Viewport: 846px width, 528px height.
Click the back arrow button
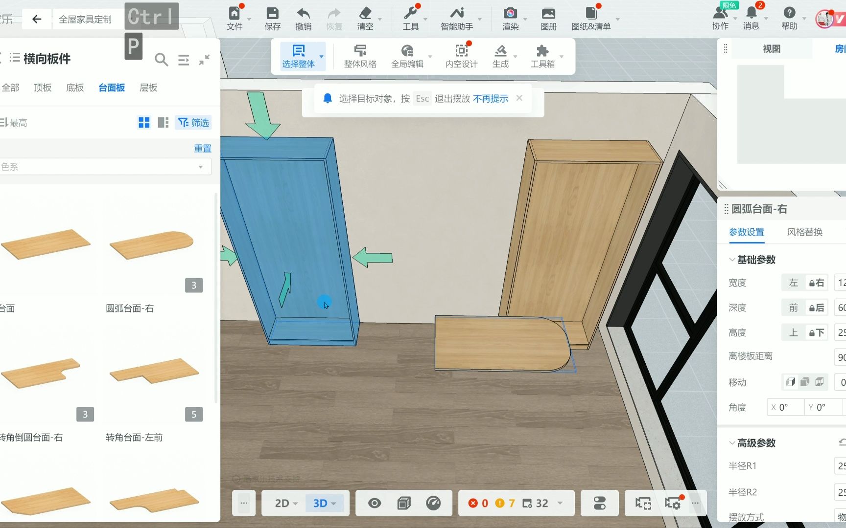(x=37, y=19)
